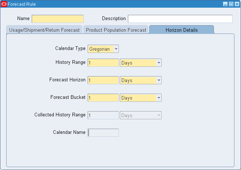The image size is (241, 170).
Task: Click the Calendar Name field
Action: [x=103, y=132]
